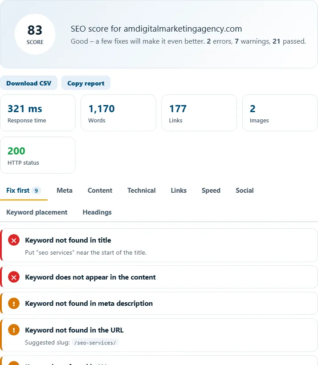Open the Technical tab

142,191
